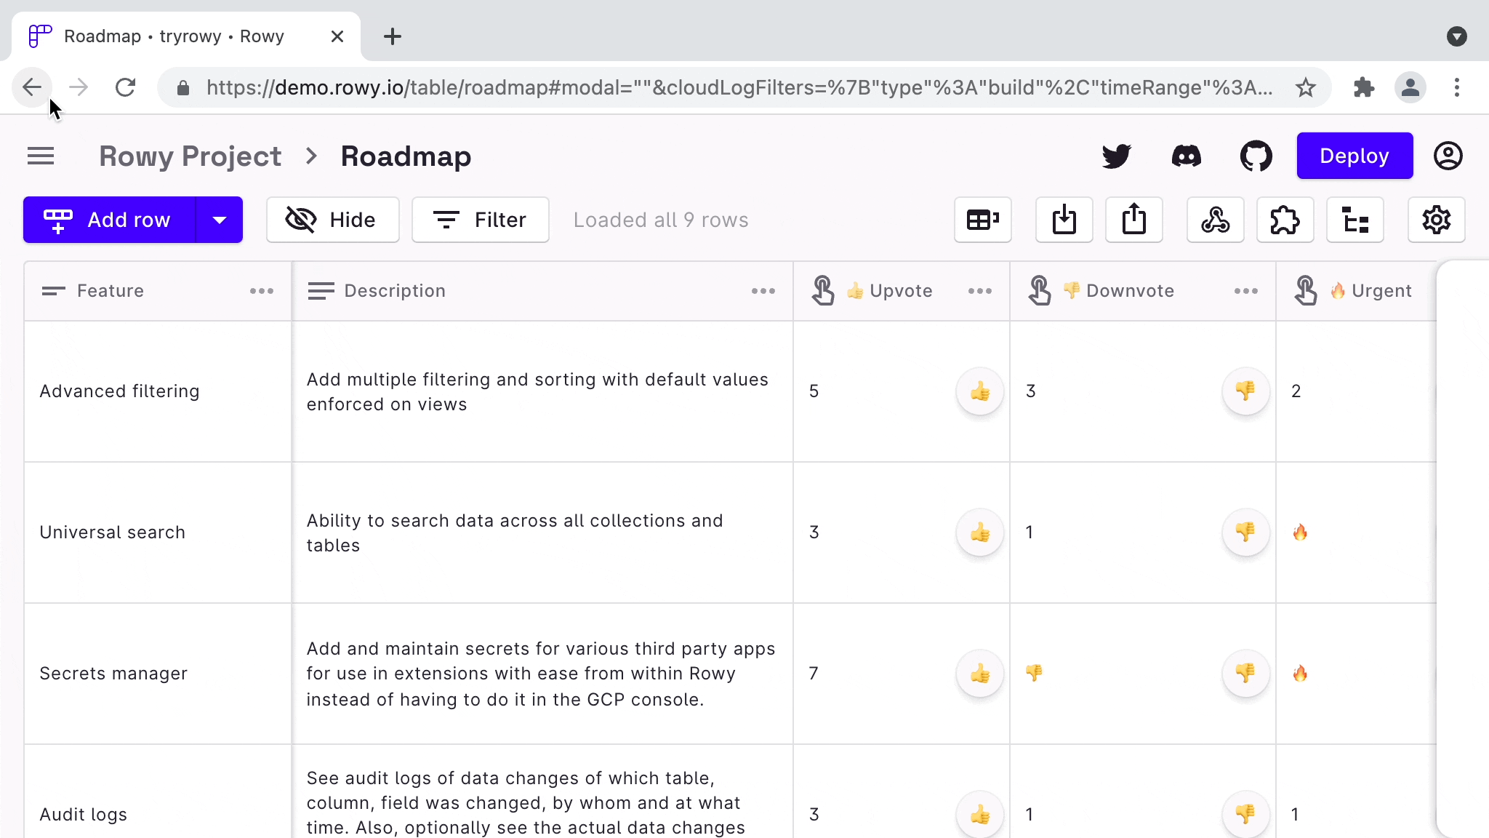Export the table data

coord(1134,220)
